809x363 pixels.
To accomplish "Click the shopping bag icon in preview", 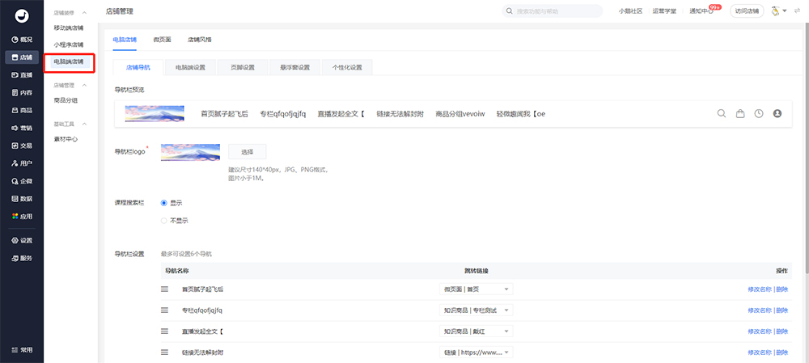I will click(x=739, y=114).
